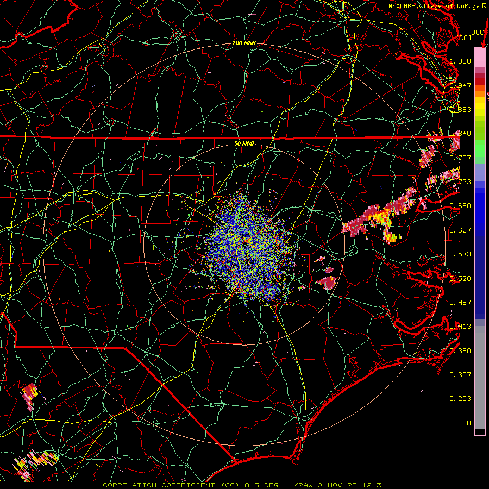Viewport: 489px width, 489px height.
Task: Click the DCC label above the scale
Action: (477, 33)
